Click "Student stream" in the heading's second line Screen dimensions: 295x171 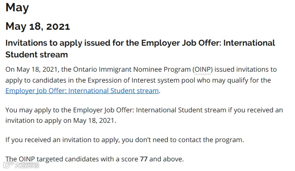click(x=36, y=54)
